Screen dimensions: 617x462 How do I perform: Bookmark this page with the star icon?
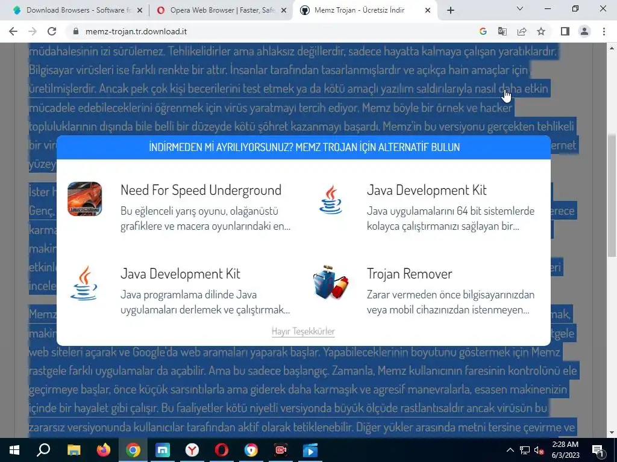[541, 31]
